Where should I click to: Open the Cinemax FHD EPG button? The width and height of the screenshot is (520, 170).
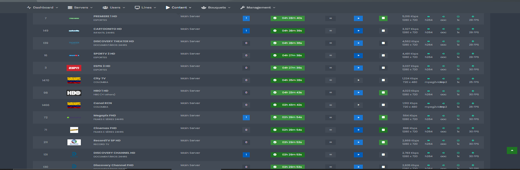tap(383, 130)
